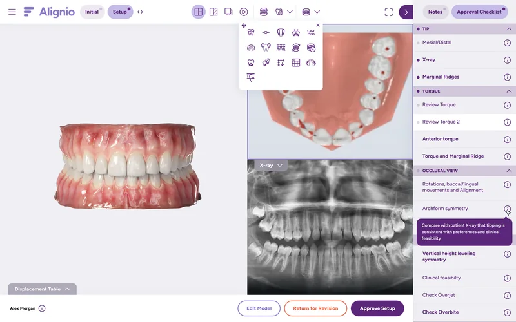Viewport: 516px width, 322px height.
Task: Select the teeth width measurement icon in popup
Action: [296, 32]
